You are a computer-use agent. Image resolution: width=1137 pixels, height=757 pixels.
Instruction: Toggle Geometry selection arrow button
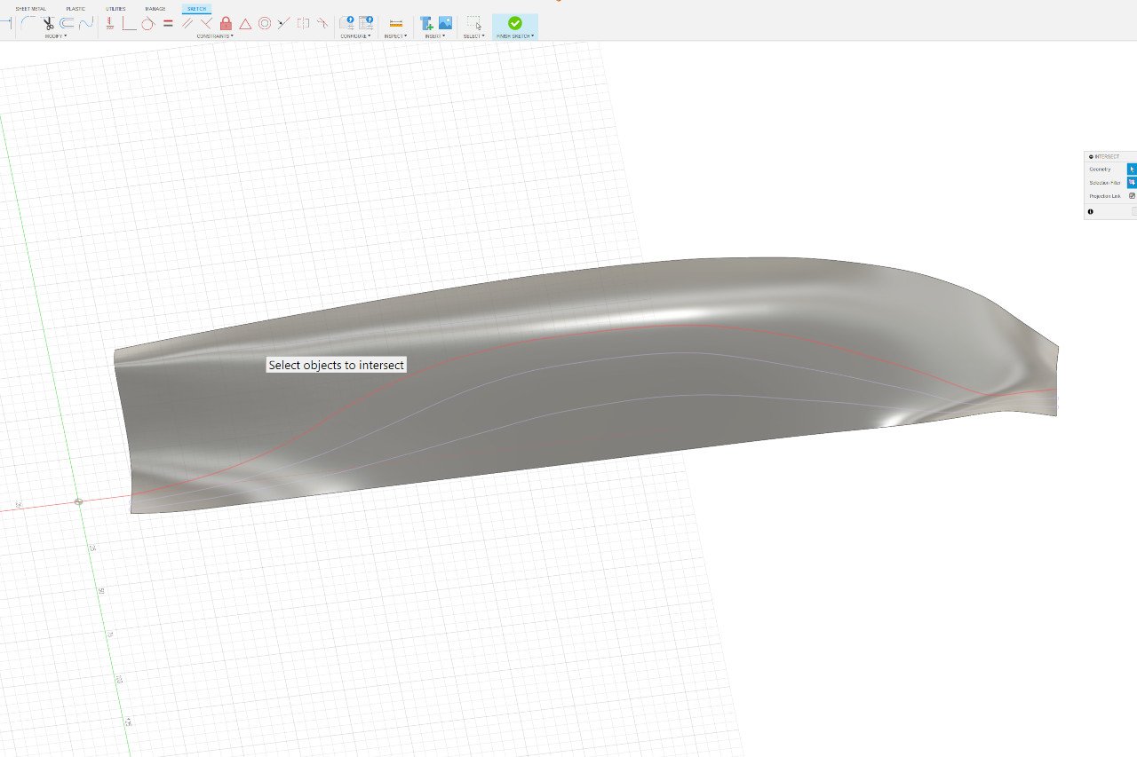pyautogui.click(x=1132, y=169)
